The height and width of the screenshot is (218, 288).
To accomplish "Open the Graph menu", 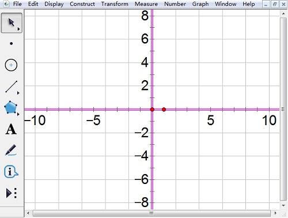I will (200, 4).
